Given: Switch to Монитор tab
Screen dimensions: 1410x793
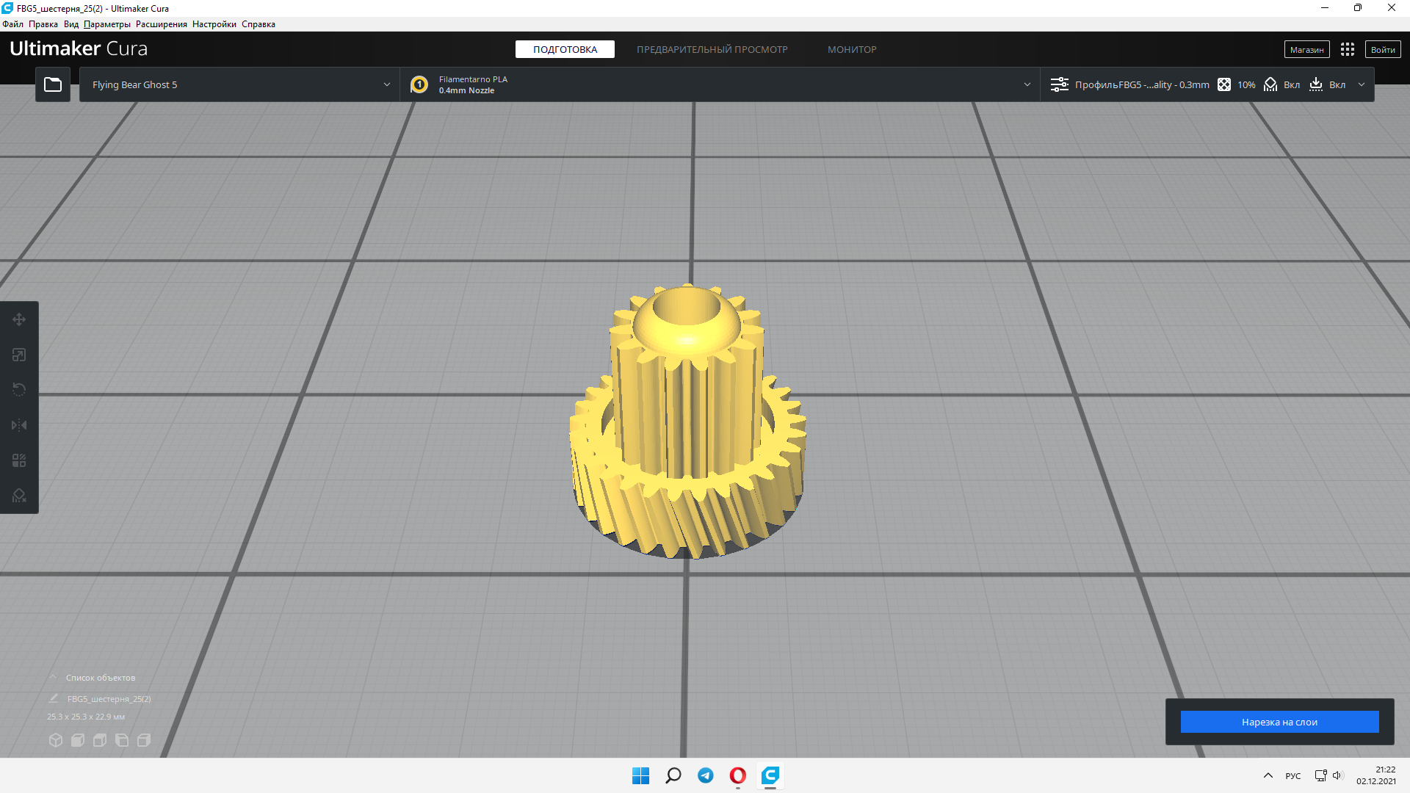Looking at the screenshot, I should point(852,49).
